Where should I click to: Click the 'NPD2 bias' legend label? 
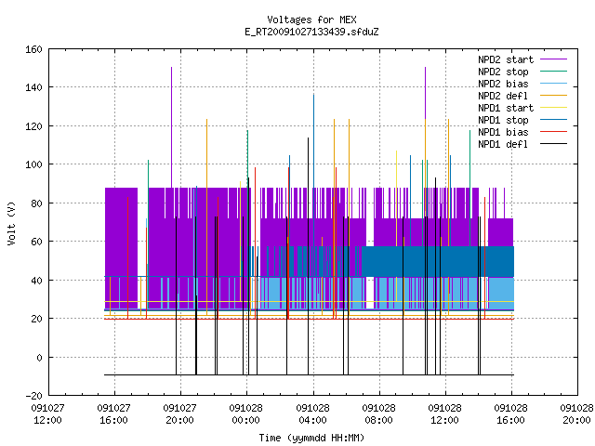tap(503, 84)
